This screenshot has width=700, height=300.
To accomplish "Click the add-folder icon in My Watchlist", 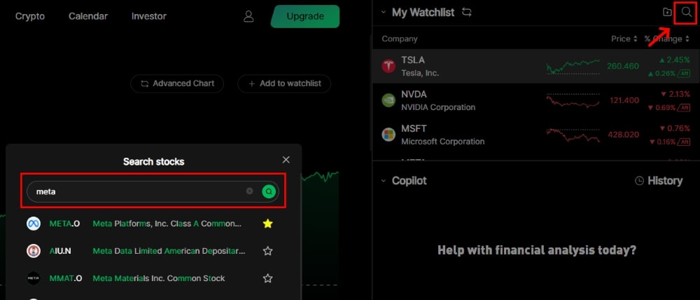I will point(666,13).
